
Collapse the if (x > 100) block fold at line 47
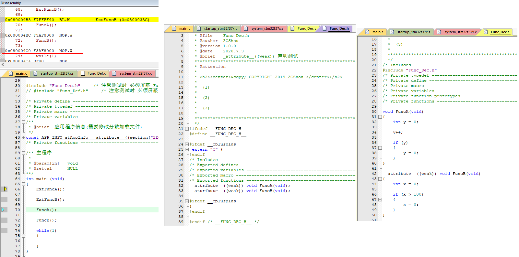point(380,199)
